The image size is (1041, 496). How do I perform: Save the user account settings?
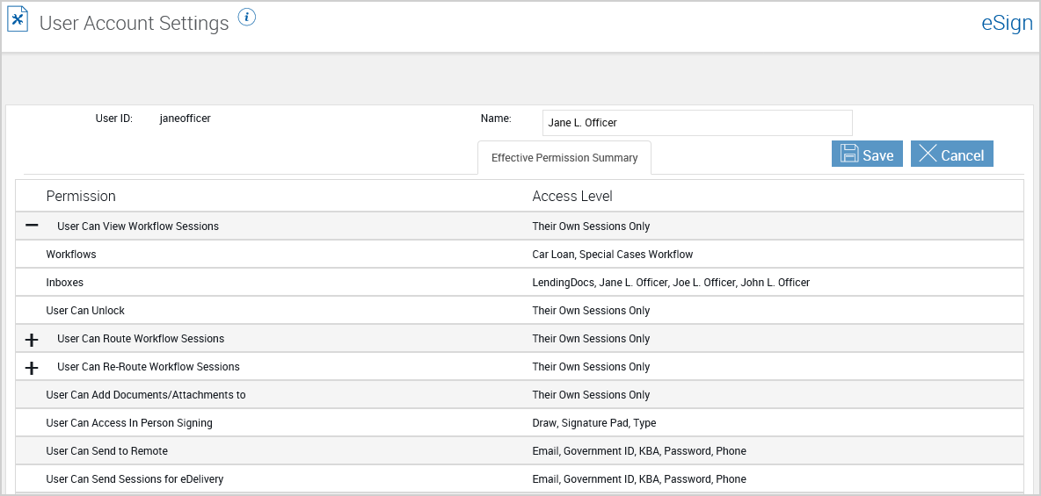[867, 154]
